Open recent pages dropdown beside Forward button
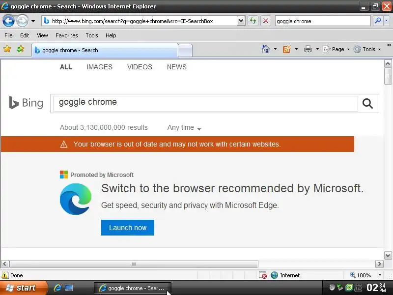 coord(33,21)
